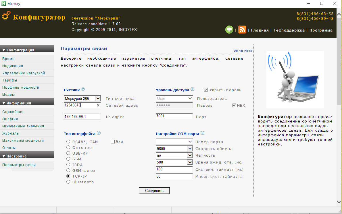Select the USB-RF interface option
This screenshot has width=342, height=214.
(x=68, y=153)
